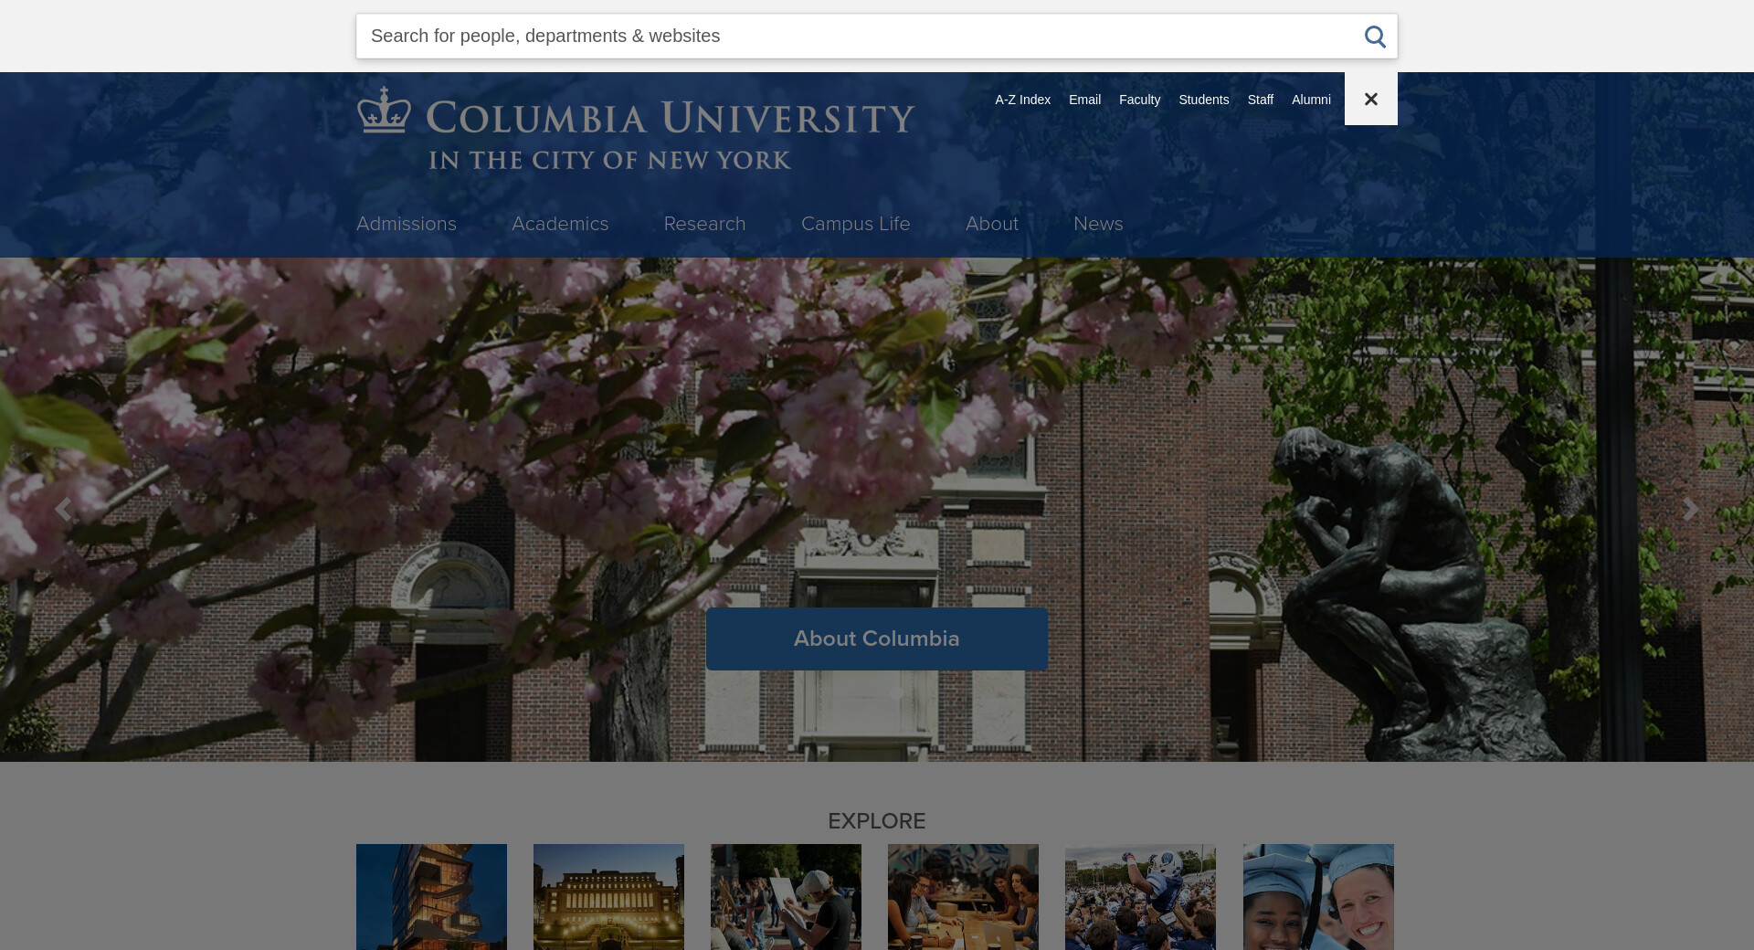Open the Explore thumbnail of the modern glass building
This screenshot has height=950, width=1754.
(431, 897)
